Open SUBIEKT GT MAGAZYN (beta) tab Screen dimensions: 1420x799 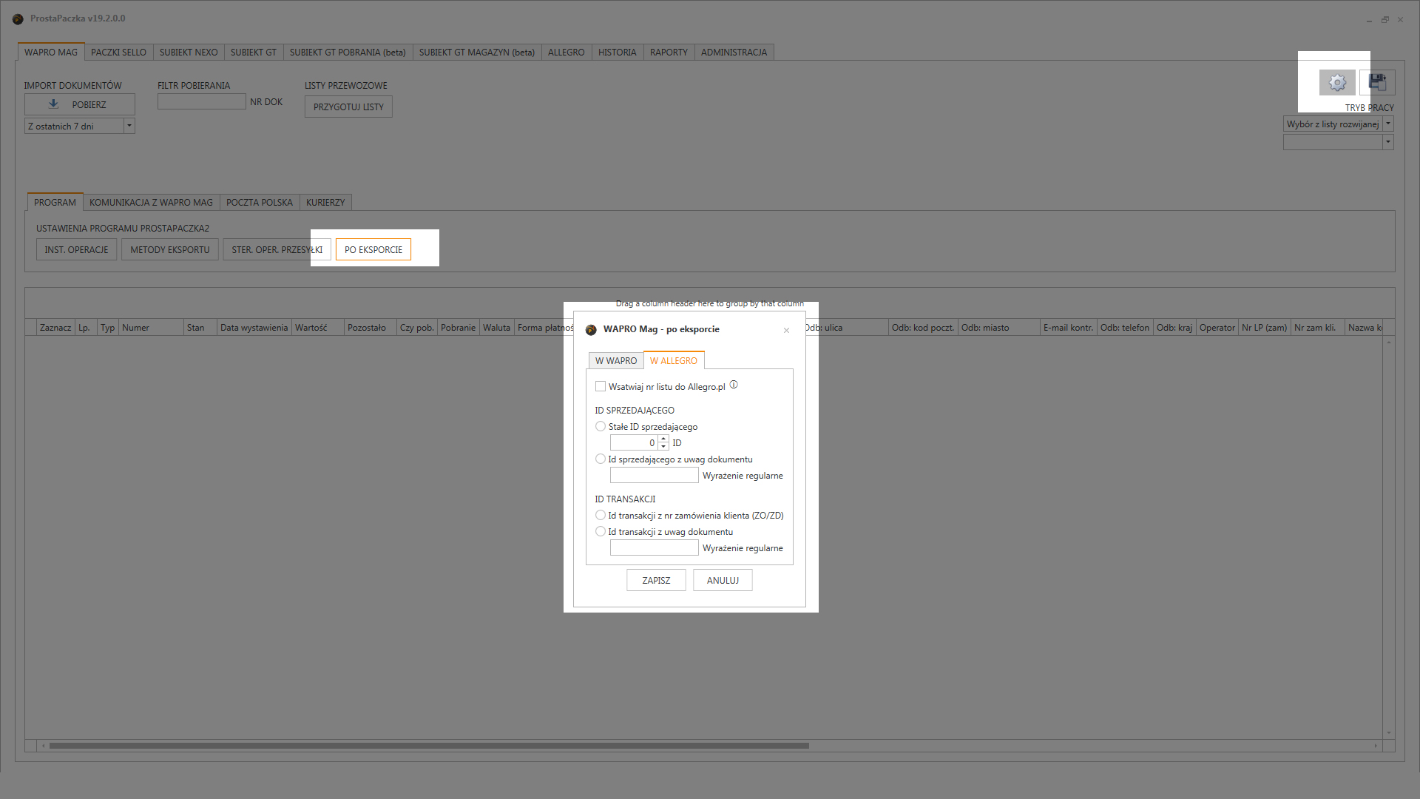pos(477,53)
